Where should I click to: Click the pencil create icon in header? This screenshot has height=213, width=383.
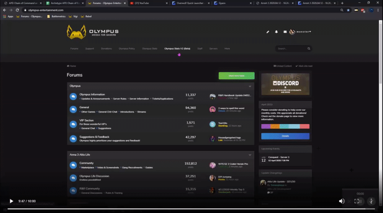click(268, 32)
